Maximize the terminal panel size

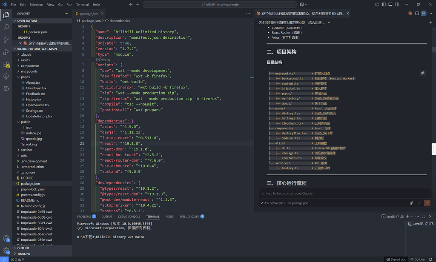(x=424, y=216)
